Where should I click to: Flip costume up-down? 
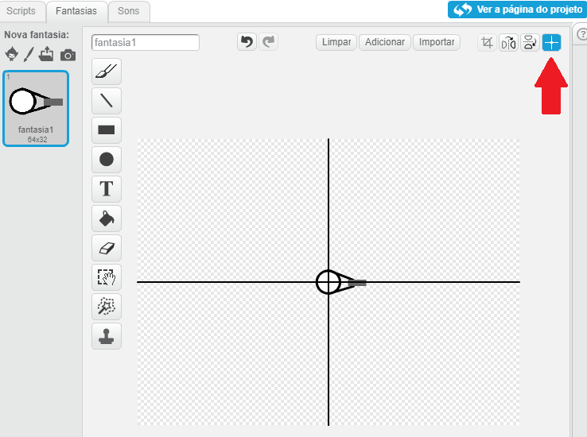(x=530, y=42)
